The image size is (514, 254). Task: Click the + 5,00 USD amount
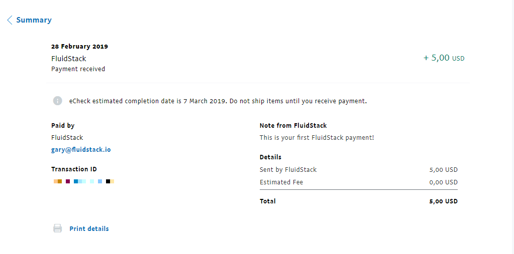pyautogui.click(x=444, y=58)
